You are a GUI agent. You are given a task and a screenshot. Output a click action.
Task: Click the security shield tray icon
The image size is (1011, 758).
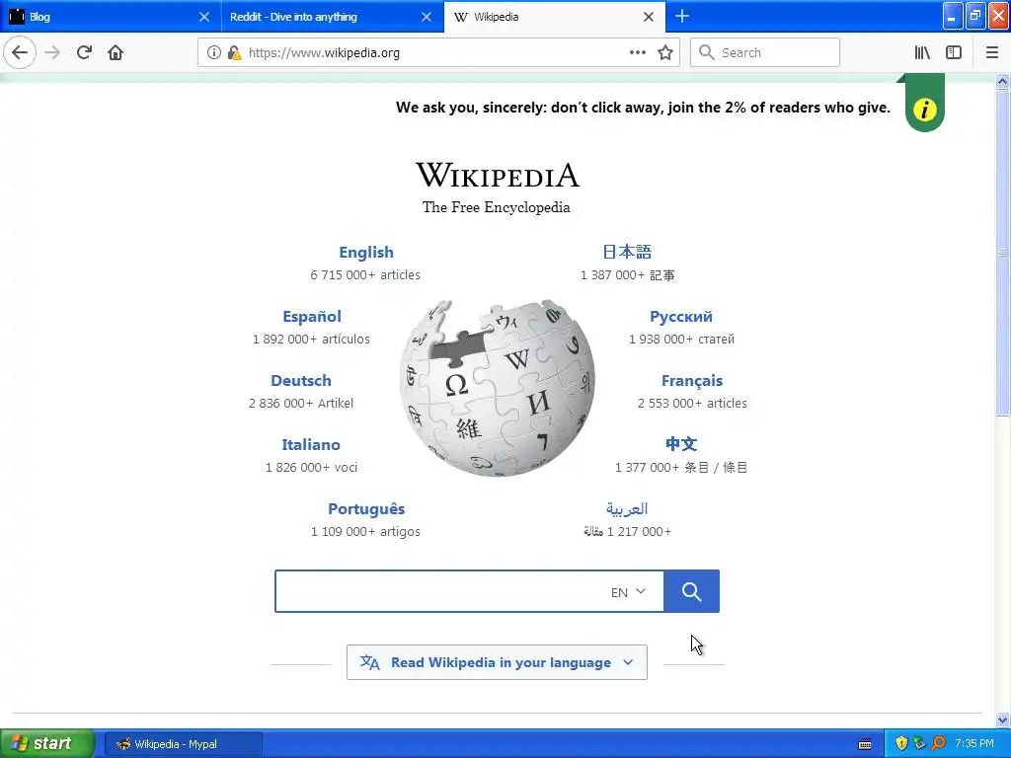point(901,743)
